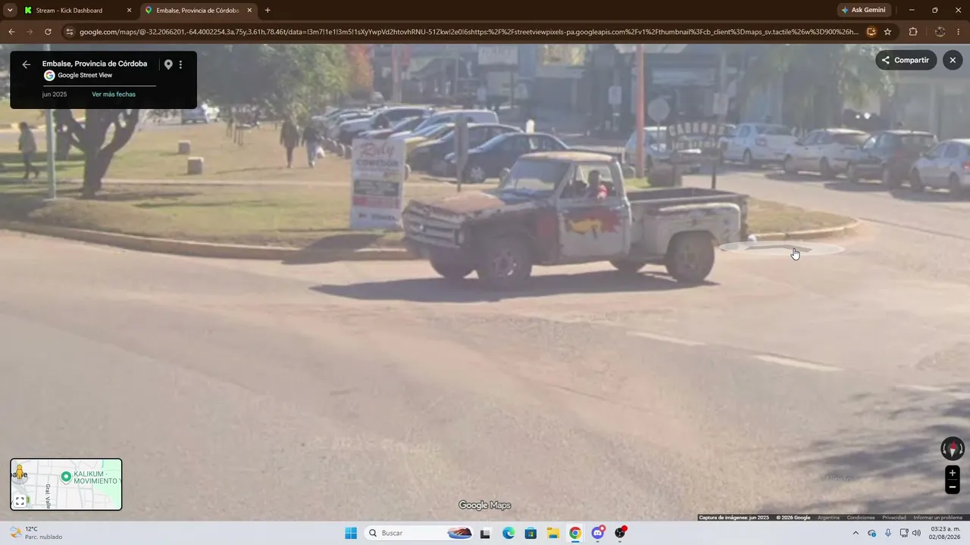Close Street View with the X button
This screenshot has width=970, height=545.
(x=953, y=61)
